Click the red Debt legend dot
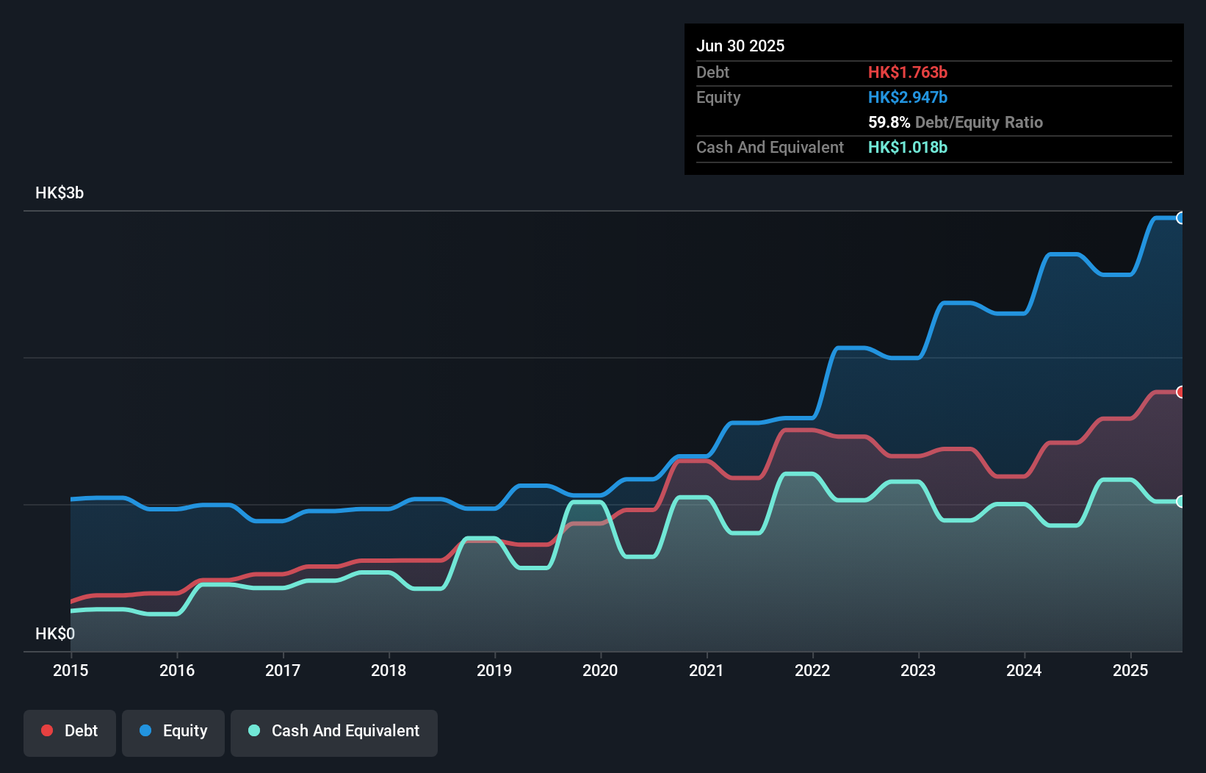Image resolution: width=1206 pixels, height=773 pixels. pos(46,730)
